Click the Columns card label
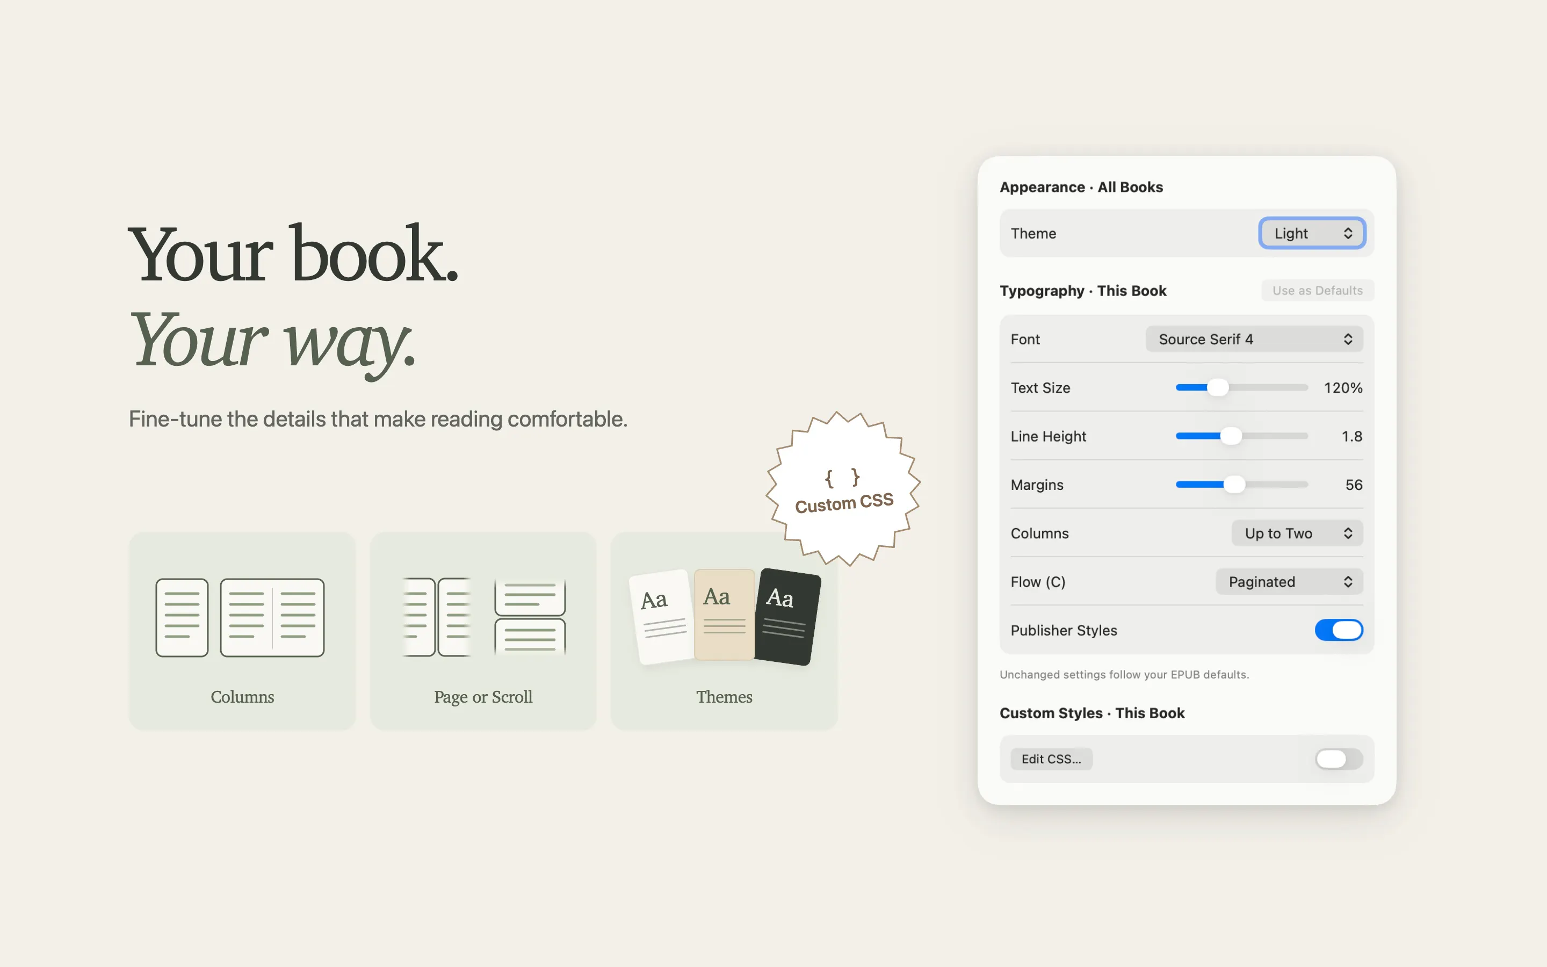 [242, 696]
